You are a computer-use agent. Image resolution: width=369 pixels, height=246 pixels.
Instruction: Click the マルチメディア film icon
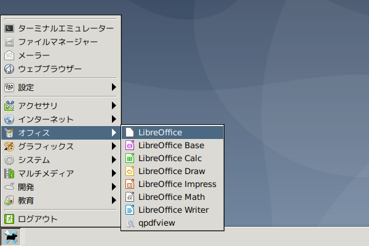[x=9, y=173]
